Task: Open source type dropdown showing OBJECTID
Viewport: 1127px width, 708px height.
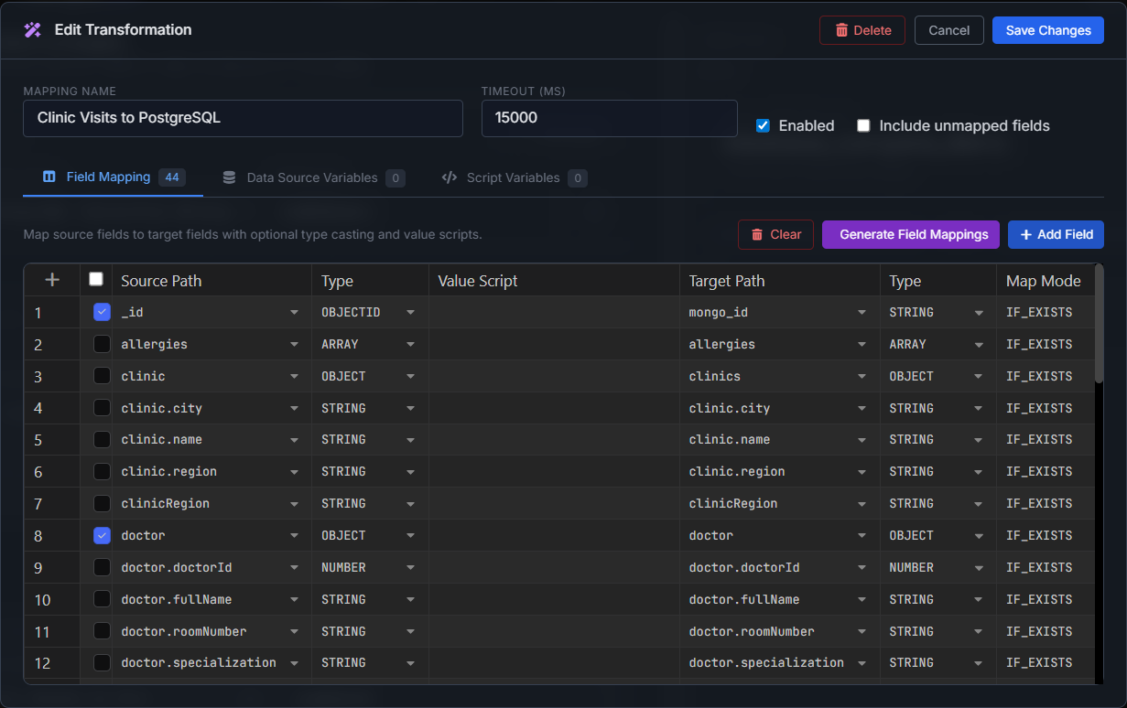Action: [x=410, y=313]
